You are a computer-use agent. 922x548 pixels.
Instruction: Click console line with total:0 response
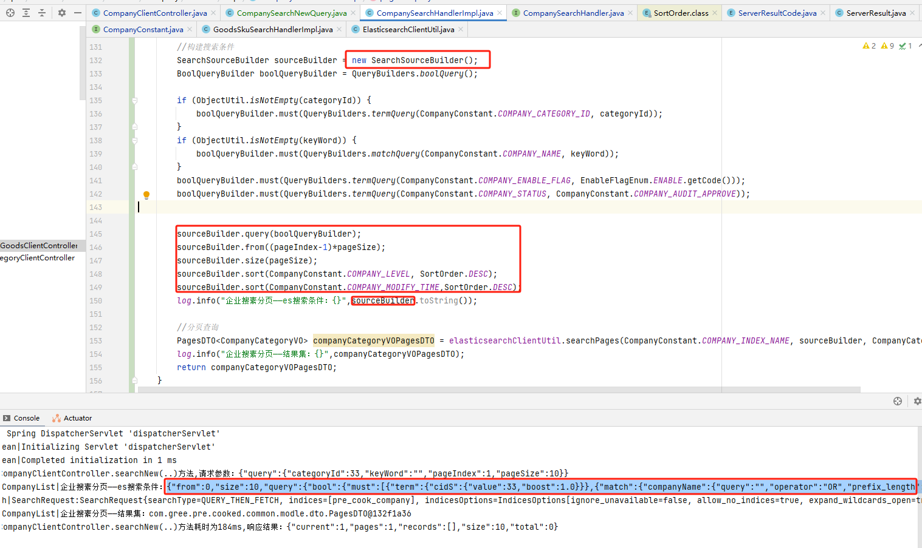(280, 527)
